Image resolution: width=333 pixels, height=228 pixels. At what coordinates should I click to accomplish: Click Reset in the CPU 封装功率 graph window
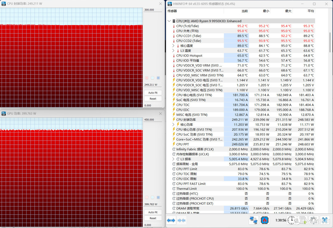pyautogui.click(x=153, y=99)
